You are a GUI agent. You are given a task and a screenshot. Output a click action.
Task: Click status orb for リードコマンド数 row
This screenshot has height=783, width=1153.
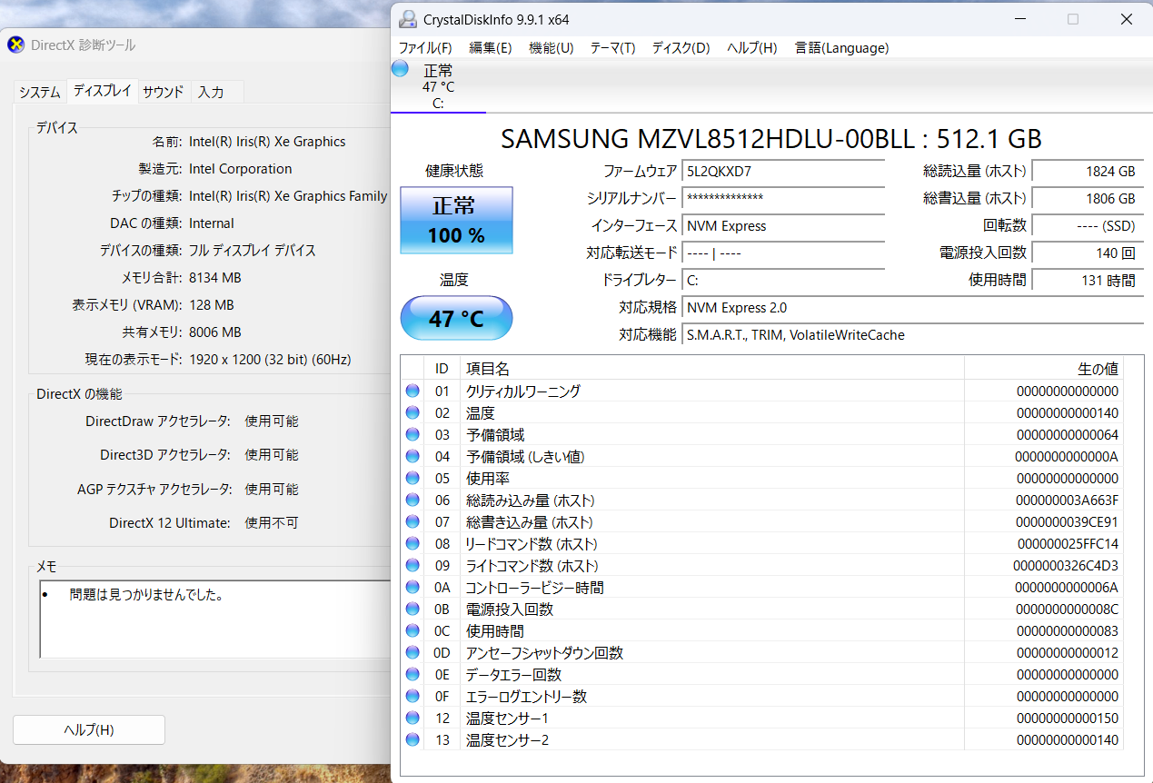pyautogui.click(x=412, y=543)
